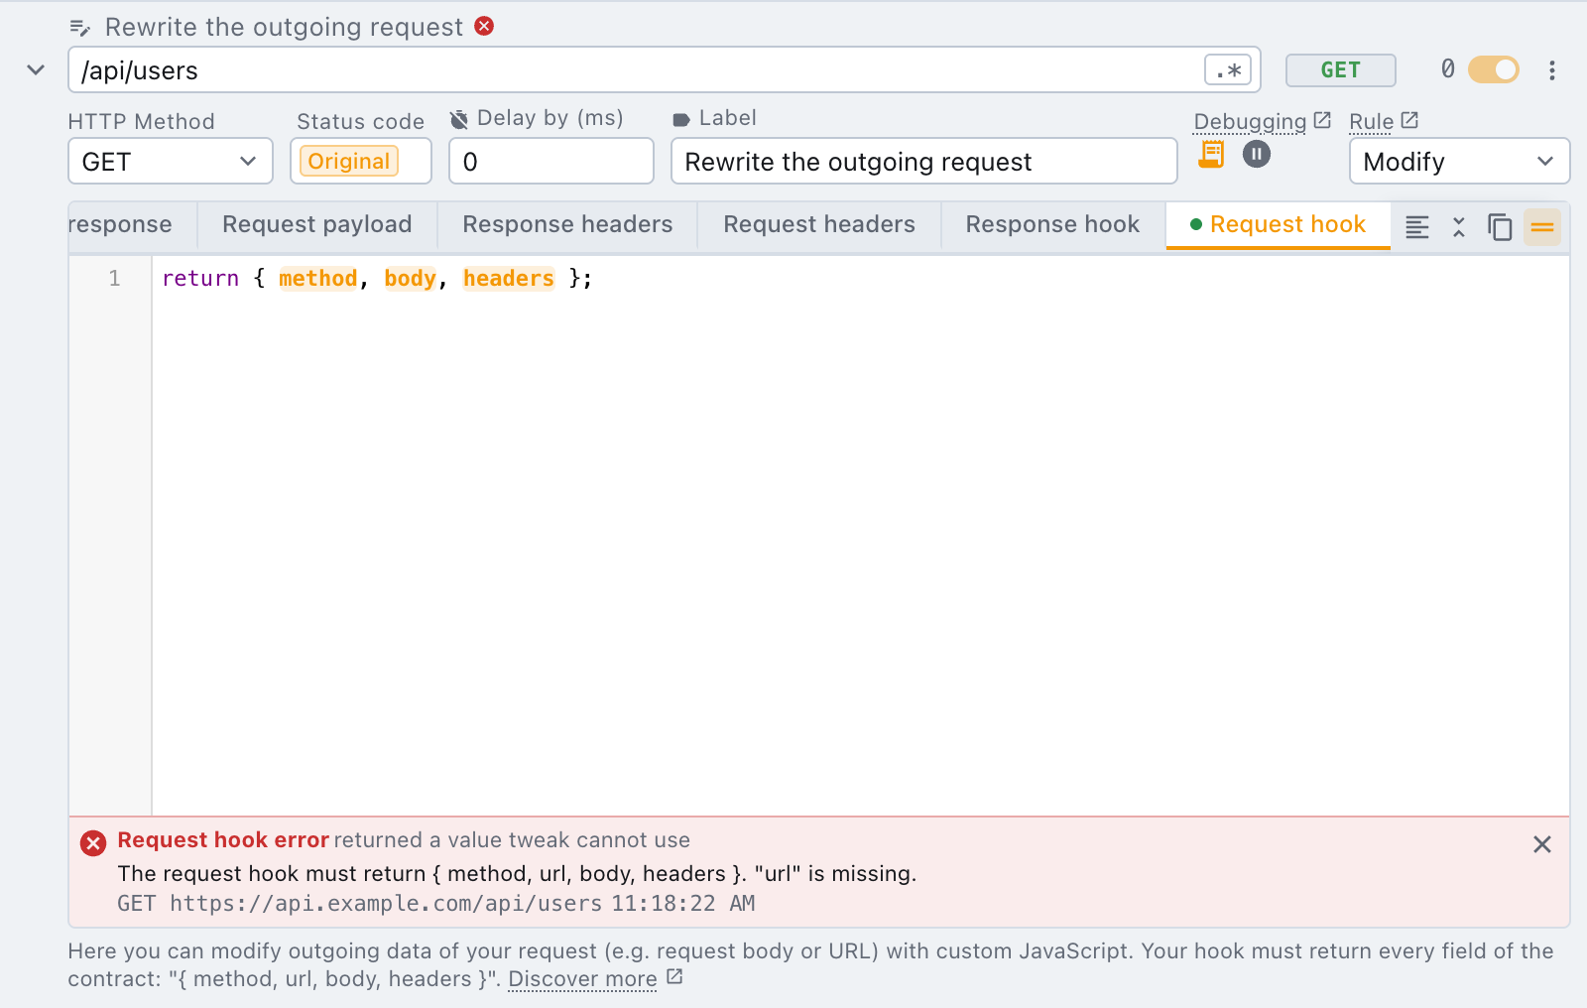This screenshot has width=1587, height=1008.
Task: Click the Discover more link
Action: (595, 979)
